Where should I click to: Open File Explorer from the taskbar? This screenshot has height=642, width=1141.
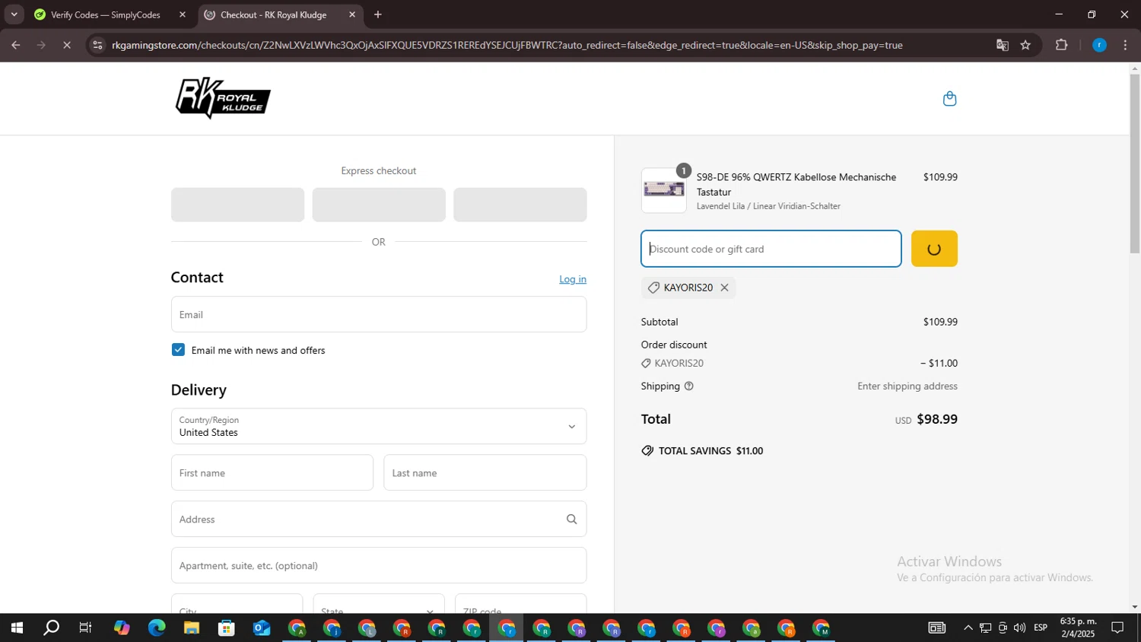click(x=192, y=628)
